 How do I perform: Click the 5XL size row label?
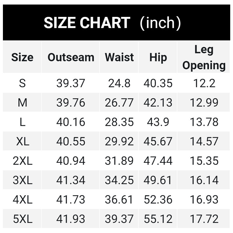coord(22,219)
